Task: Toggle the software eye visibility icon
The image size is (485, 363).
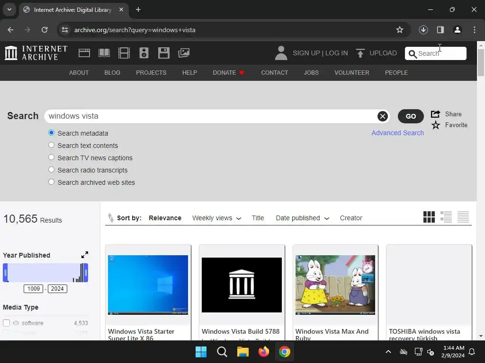Action: click(x=16, y=323)
